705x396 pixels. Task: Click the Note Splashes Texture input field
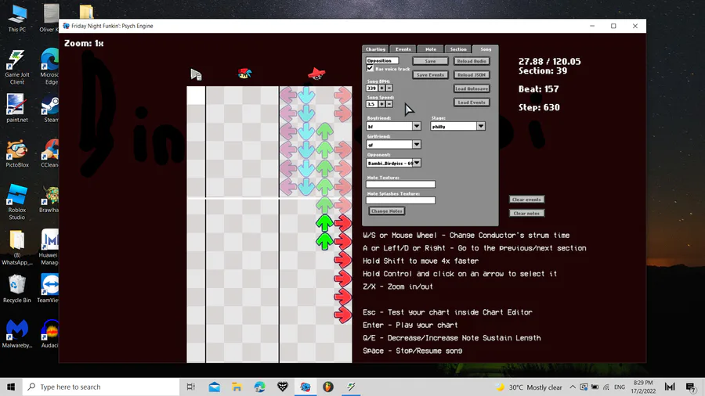[400, 200]
